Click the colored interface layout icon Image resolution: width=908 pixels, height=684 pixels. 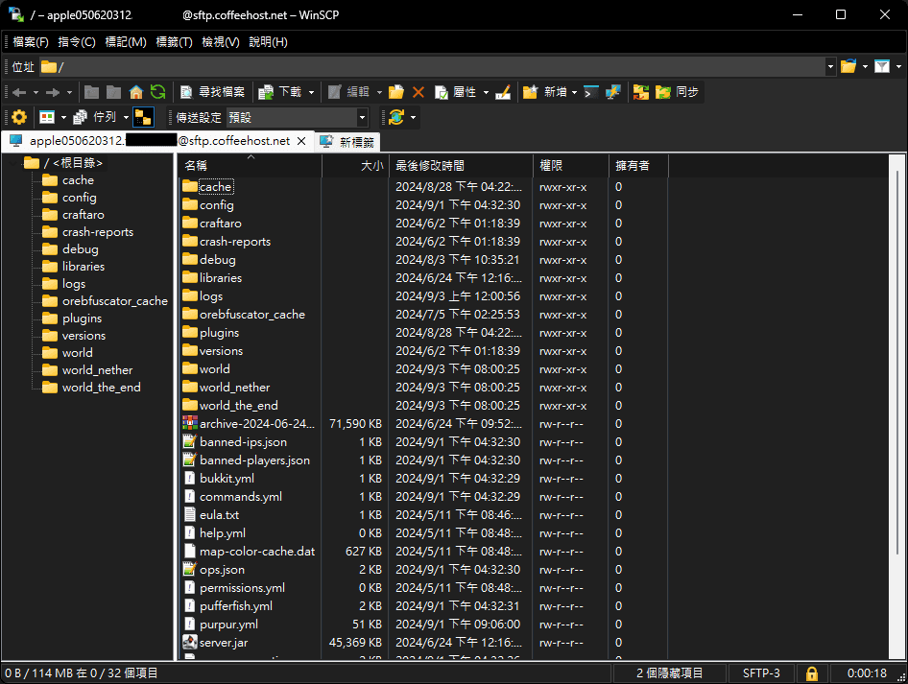click(47, 117)
